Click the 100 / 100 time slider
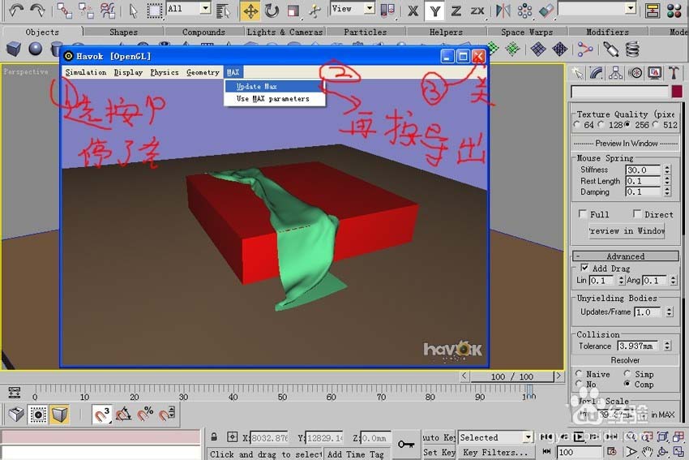 click(x=512, y=376)
